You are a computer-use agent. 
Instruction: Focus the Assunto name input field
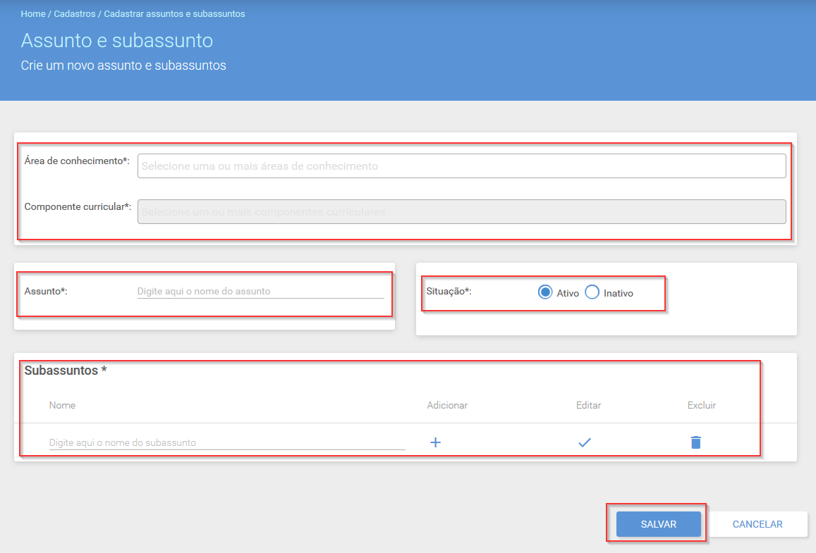pyautogui.click(x=260, y=291)
